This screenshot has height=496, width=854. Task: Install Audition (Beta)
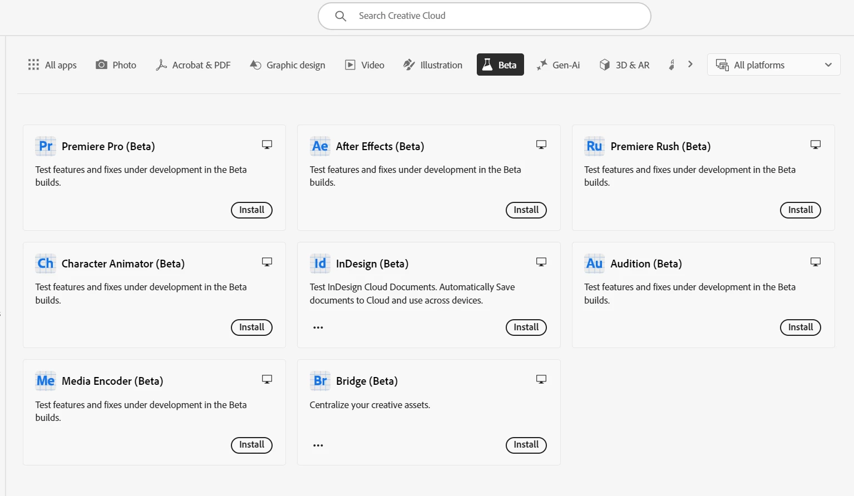coord(801,328)
